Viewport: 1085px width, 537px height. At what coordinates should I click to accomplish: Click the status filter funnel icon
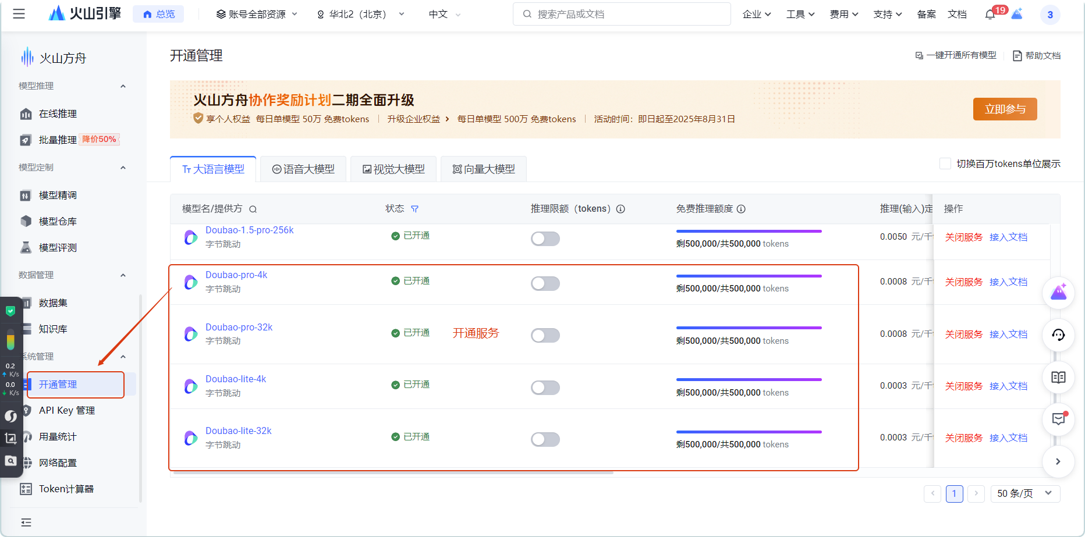(x=414, y=209)
